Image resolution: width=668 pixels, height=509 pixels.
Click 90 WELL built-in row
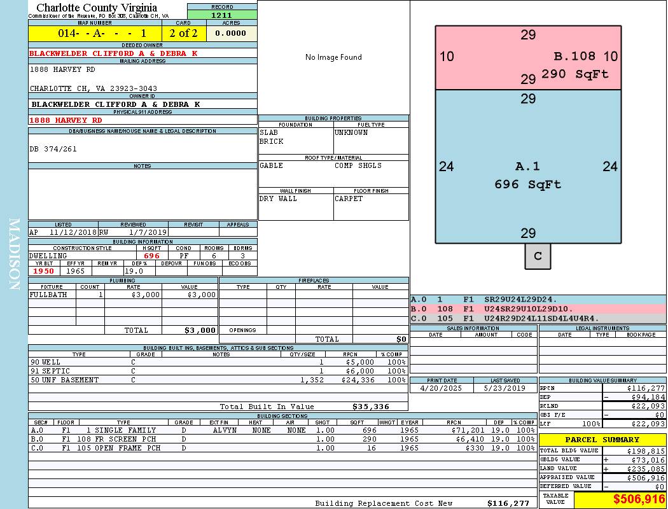click(218, 362)
